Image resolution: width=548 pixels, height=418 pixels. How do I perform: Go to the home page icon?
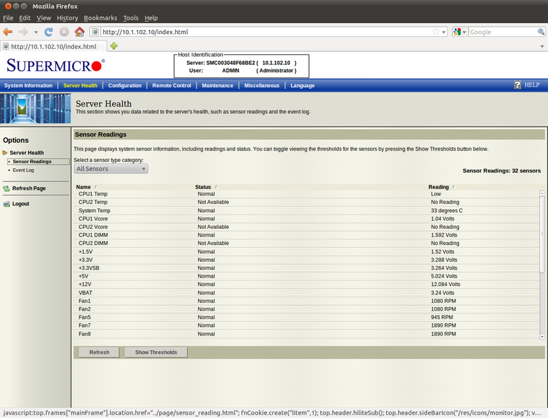(x=79, y=32)
